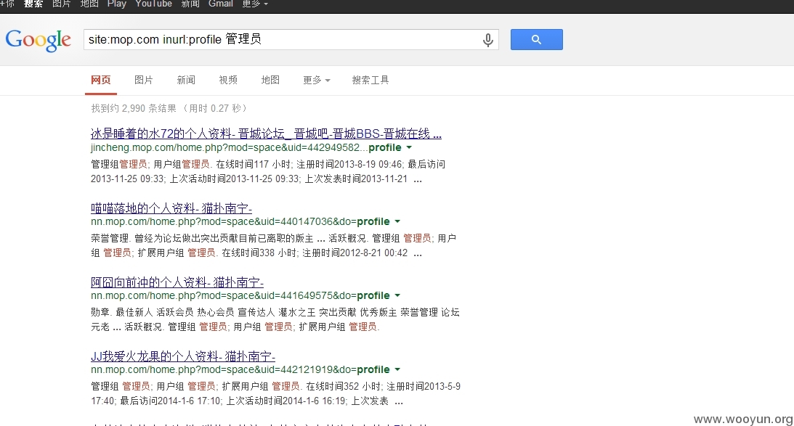Open the 图片 link in top bar
Screen dimensions: 794x426
pos(61,4)
